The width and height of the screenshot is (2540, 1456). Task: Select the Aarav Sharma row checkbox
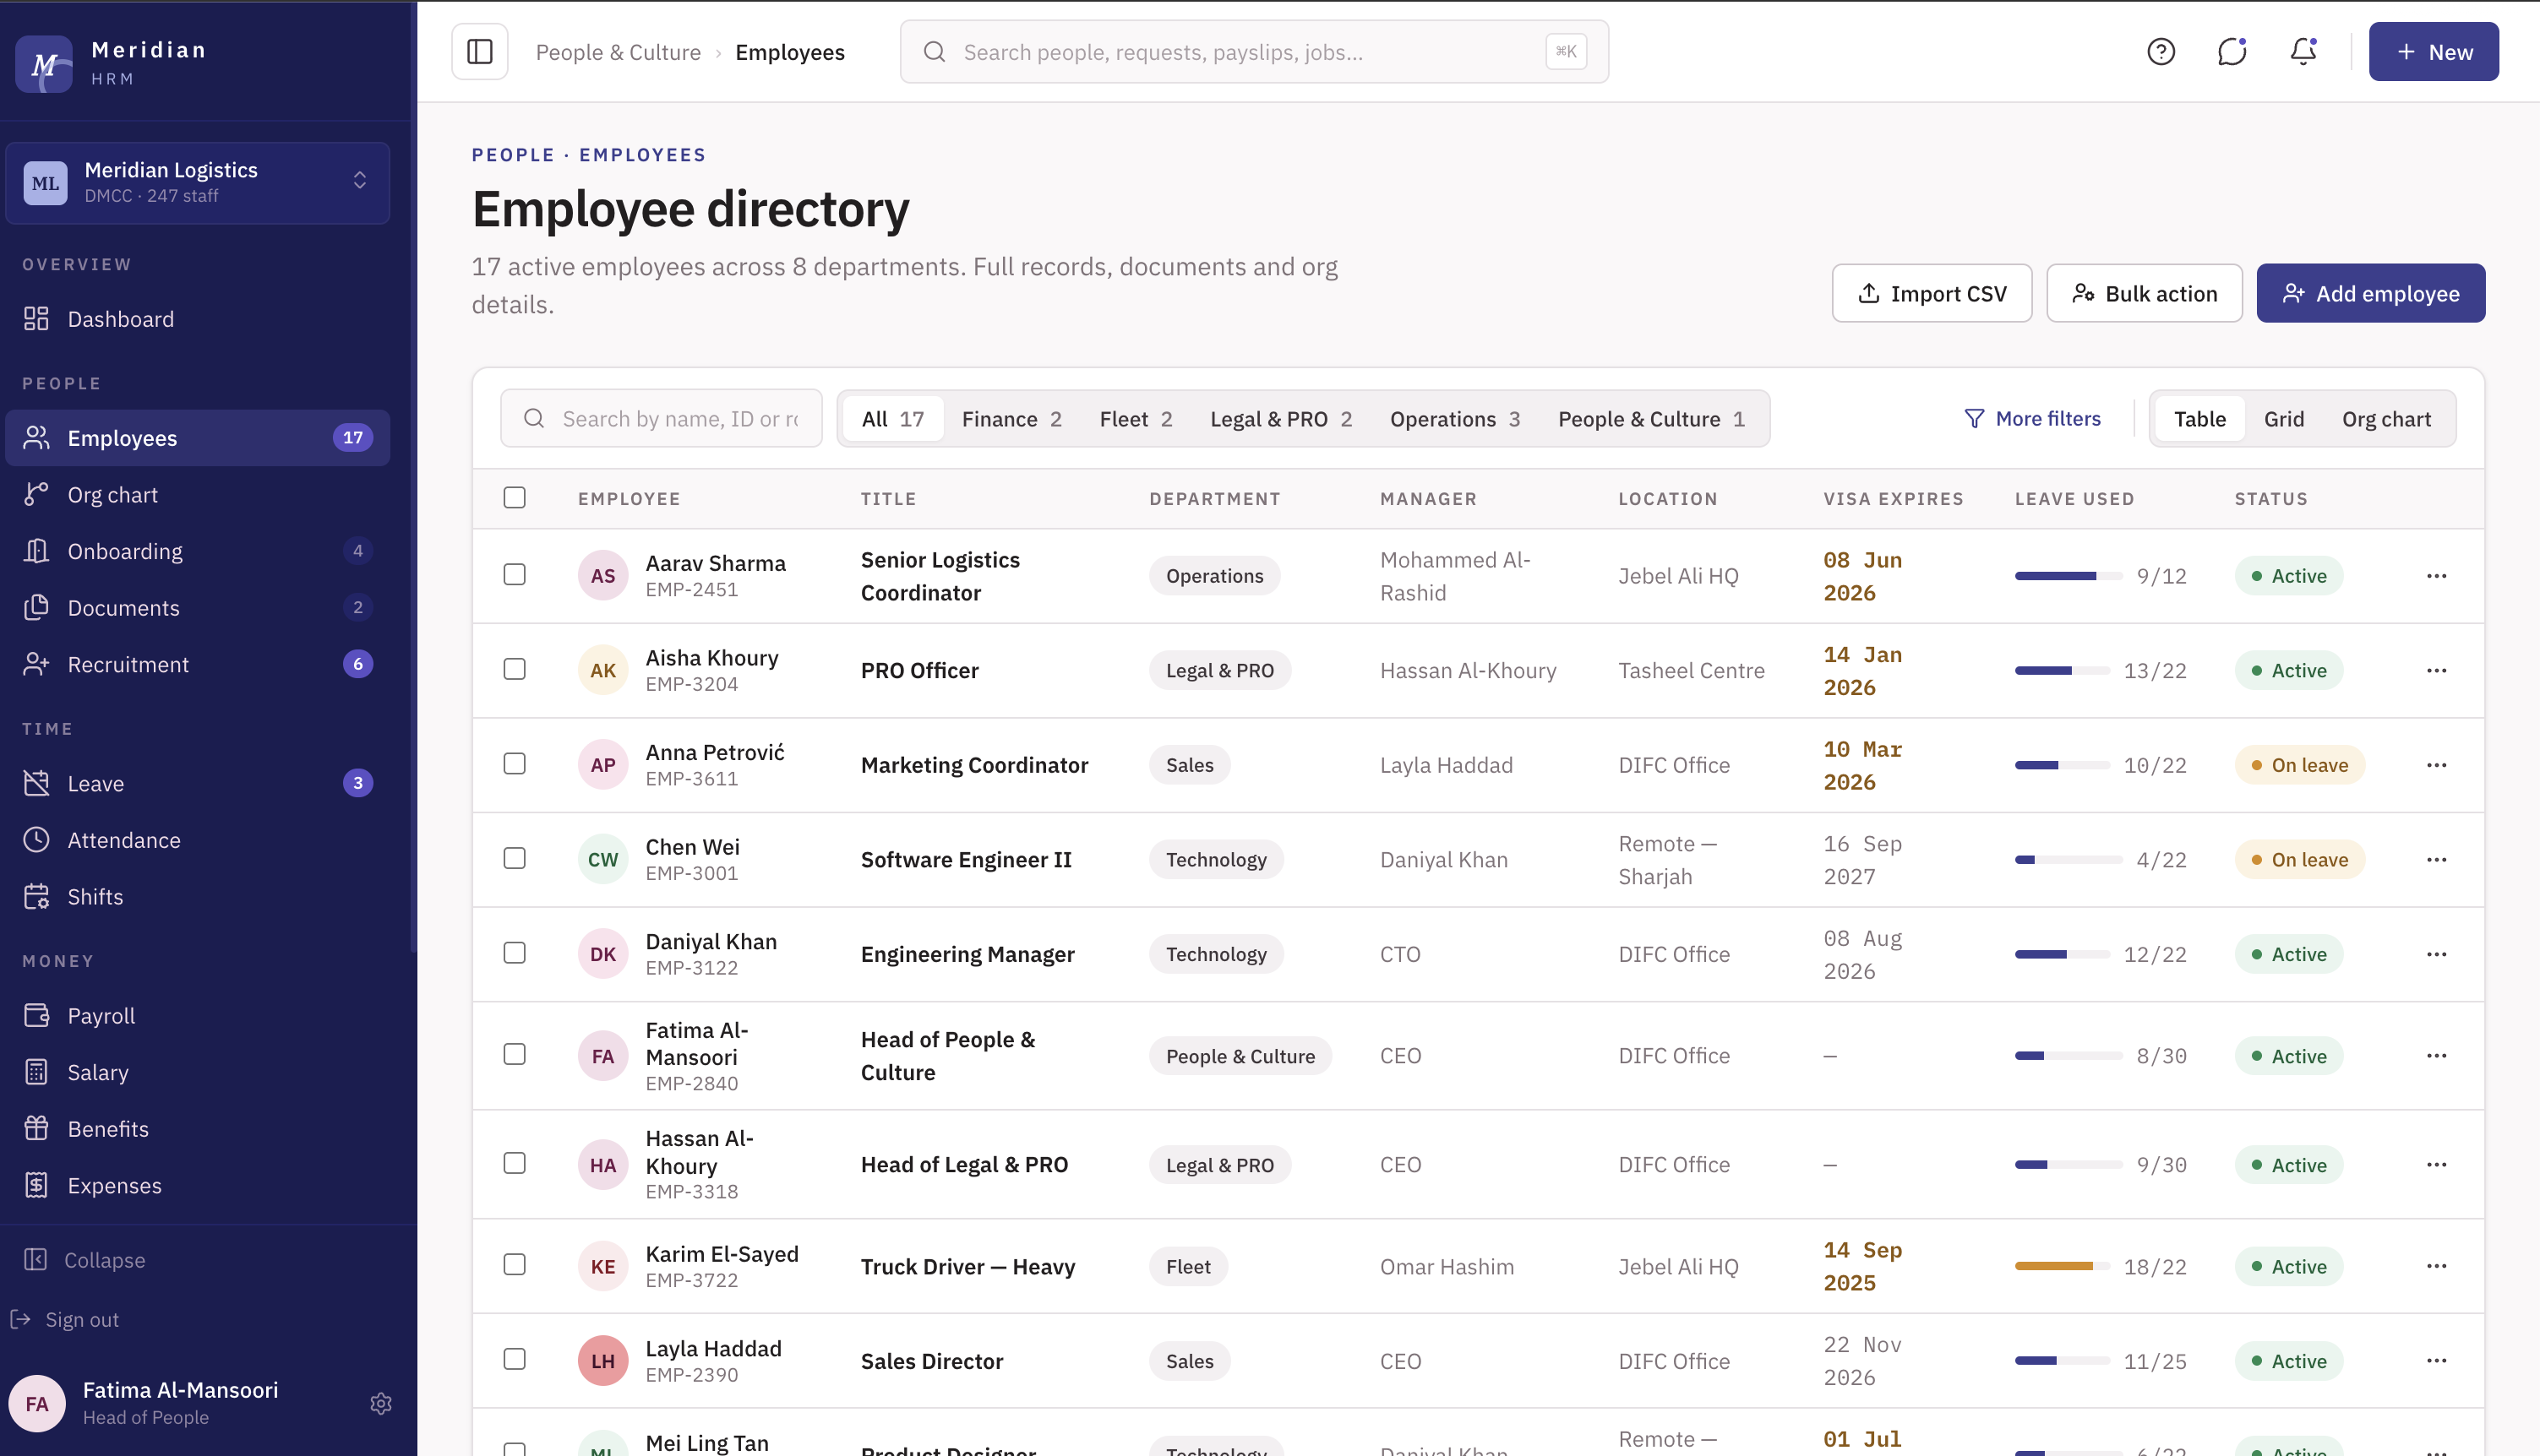[515, 575]
